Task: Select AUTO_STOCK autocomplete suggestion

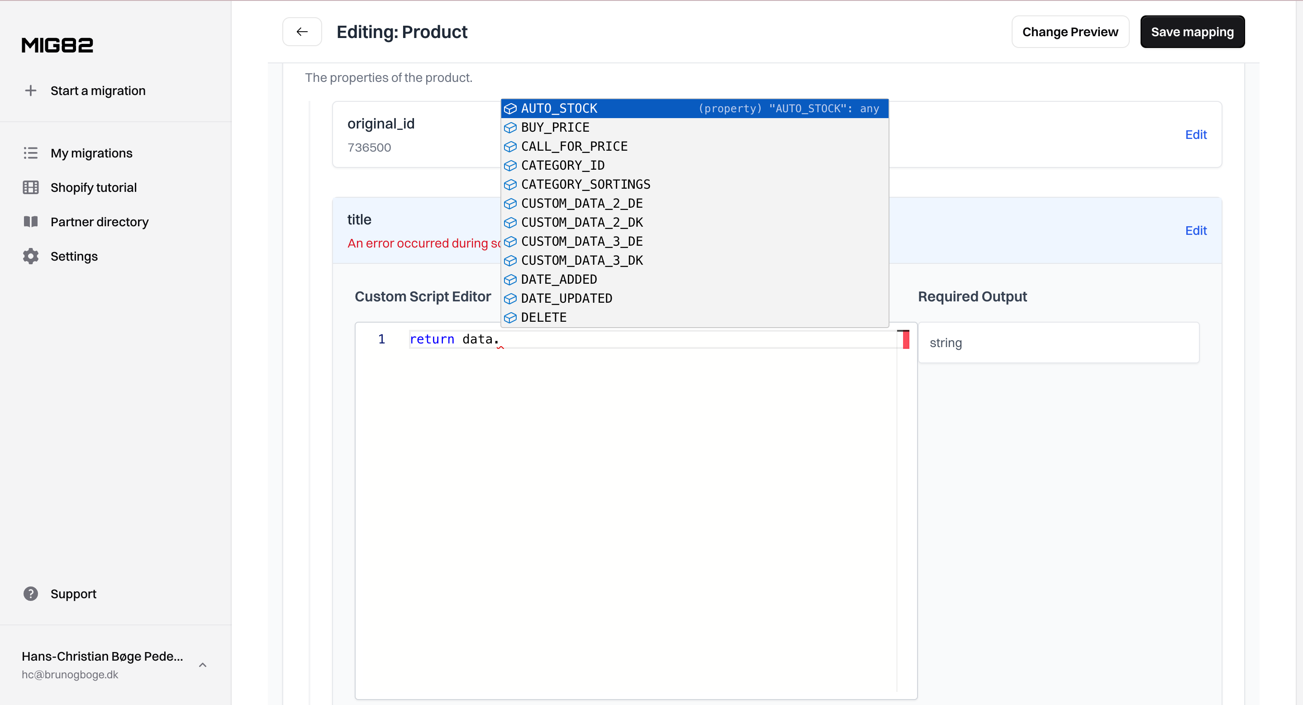Action: click(x=694, y=109)
